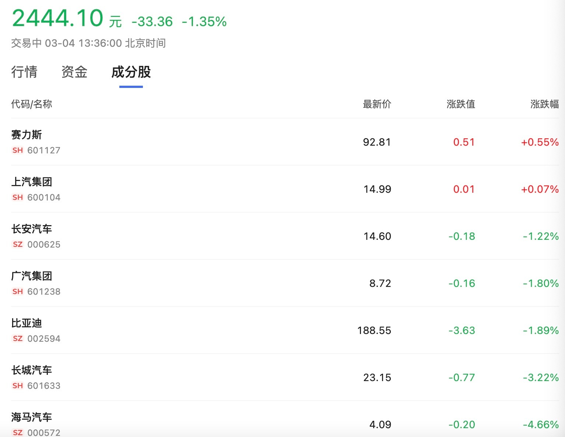
Task: Click the change value -0.77
Action: 462,377
